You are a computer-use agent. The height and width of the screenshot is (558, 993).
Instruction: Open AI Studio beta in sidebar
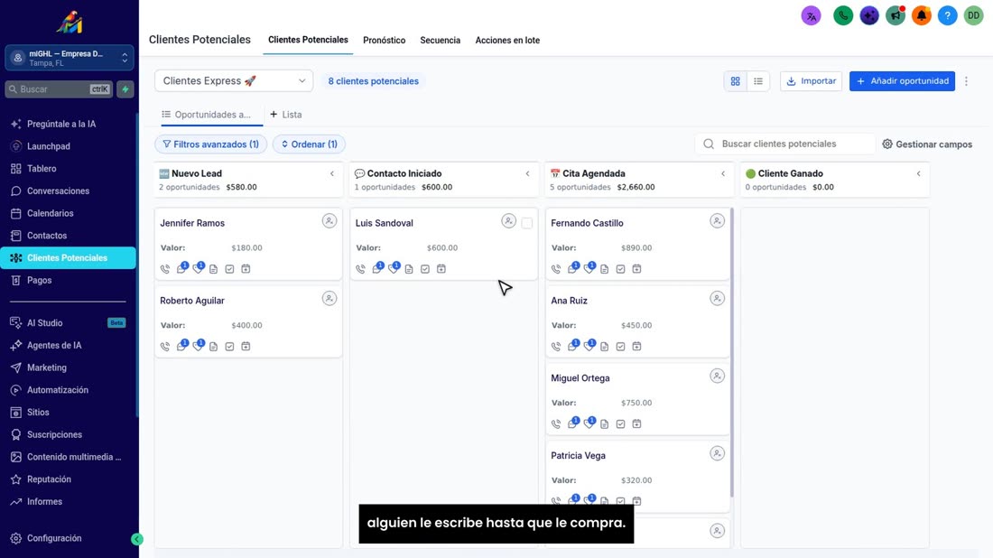[x=69, y=323]
